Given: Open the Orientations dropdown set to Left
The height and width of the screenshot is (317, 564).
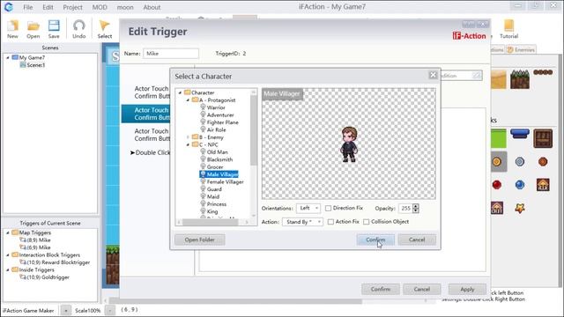Looking at the screenshot, I should 308,208.
